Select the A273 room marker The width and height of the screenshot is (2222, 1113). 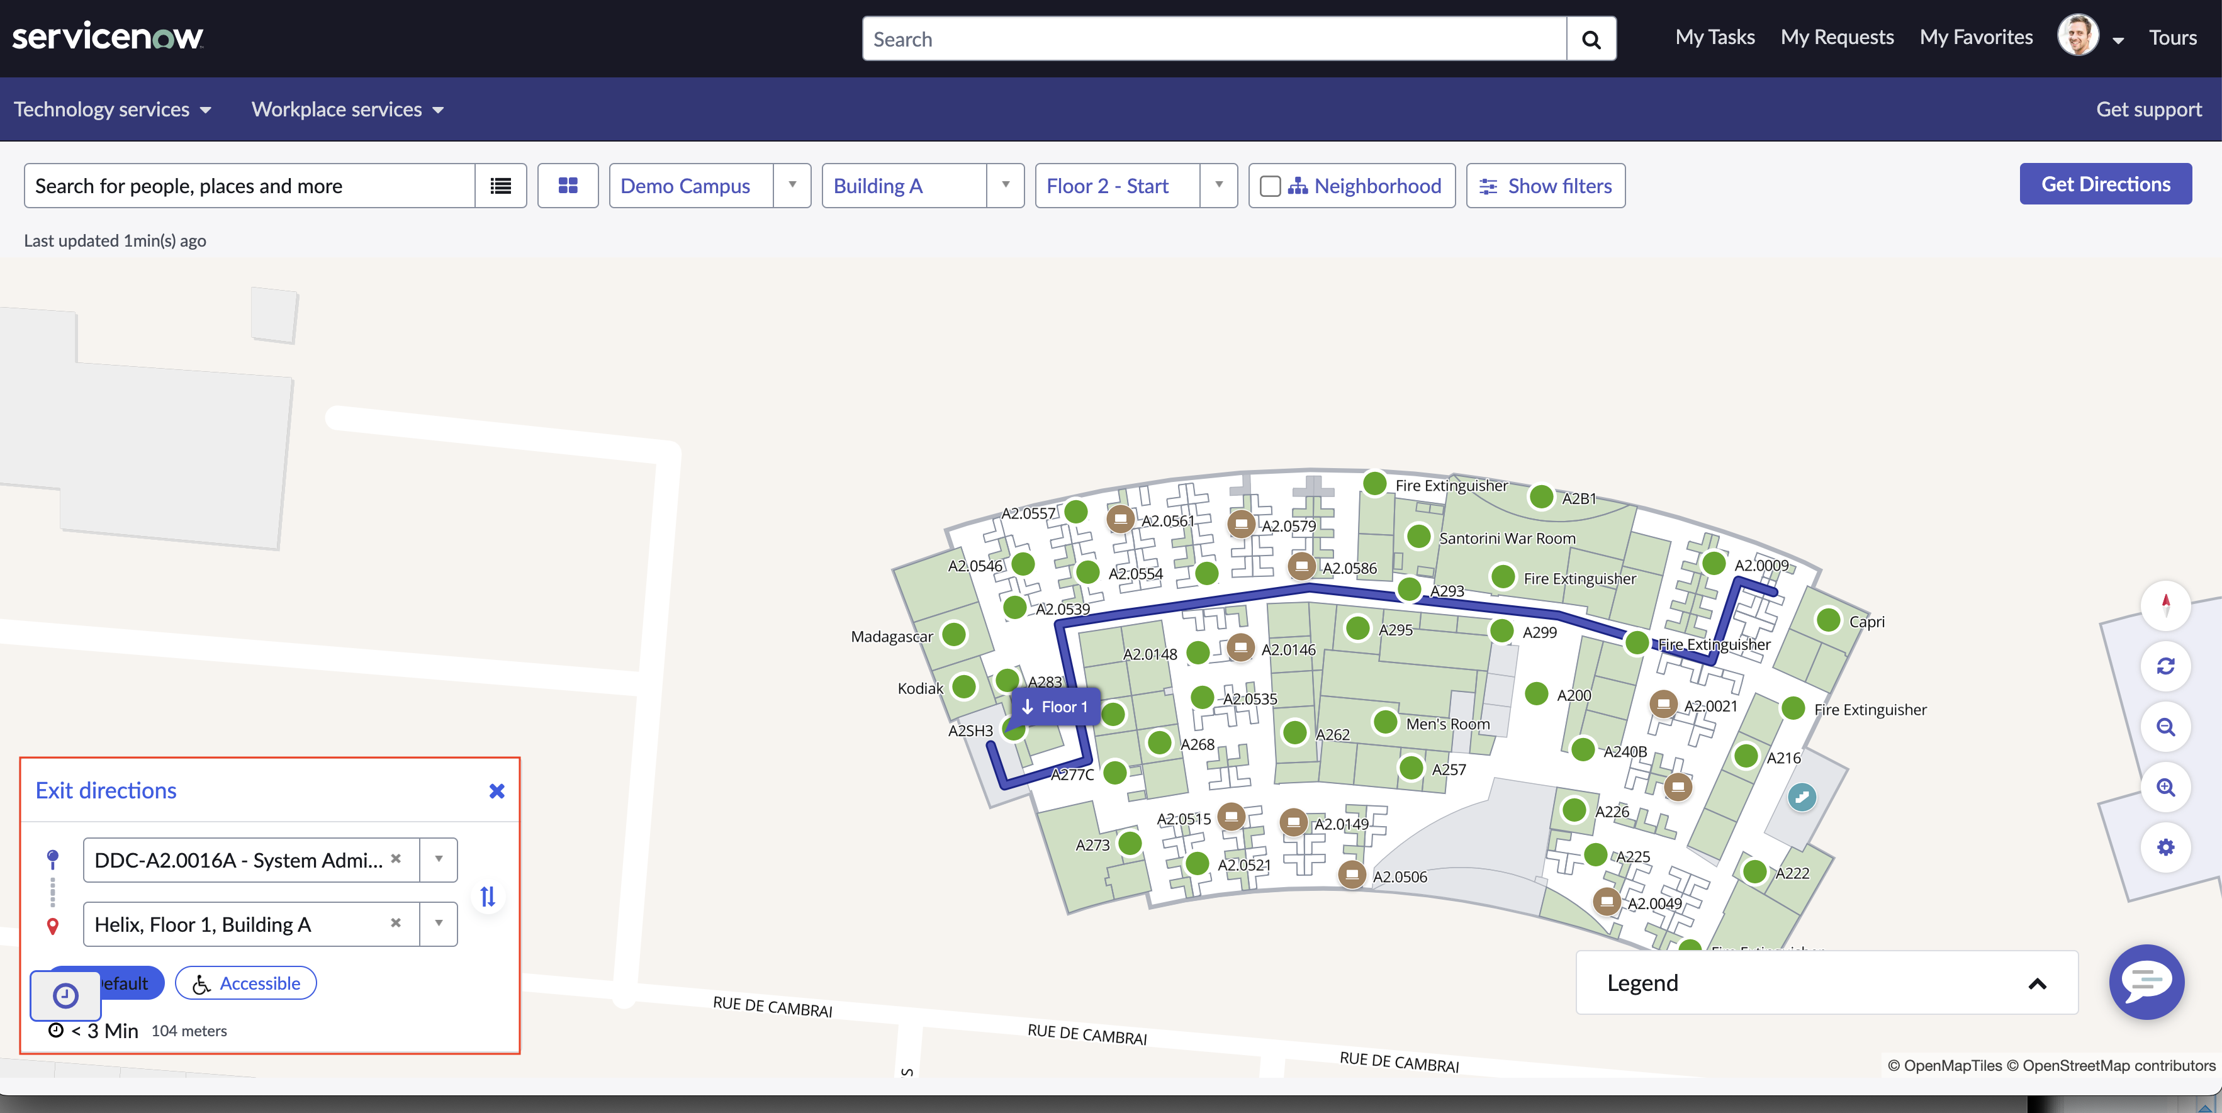point(1129,842)
